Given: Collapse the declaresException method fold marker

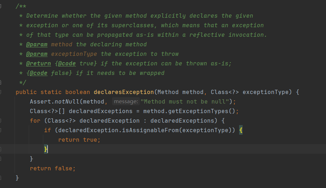Looking at the screenshot, I should [1, 92].
